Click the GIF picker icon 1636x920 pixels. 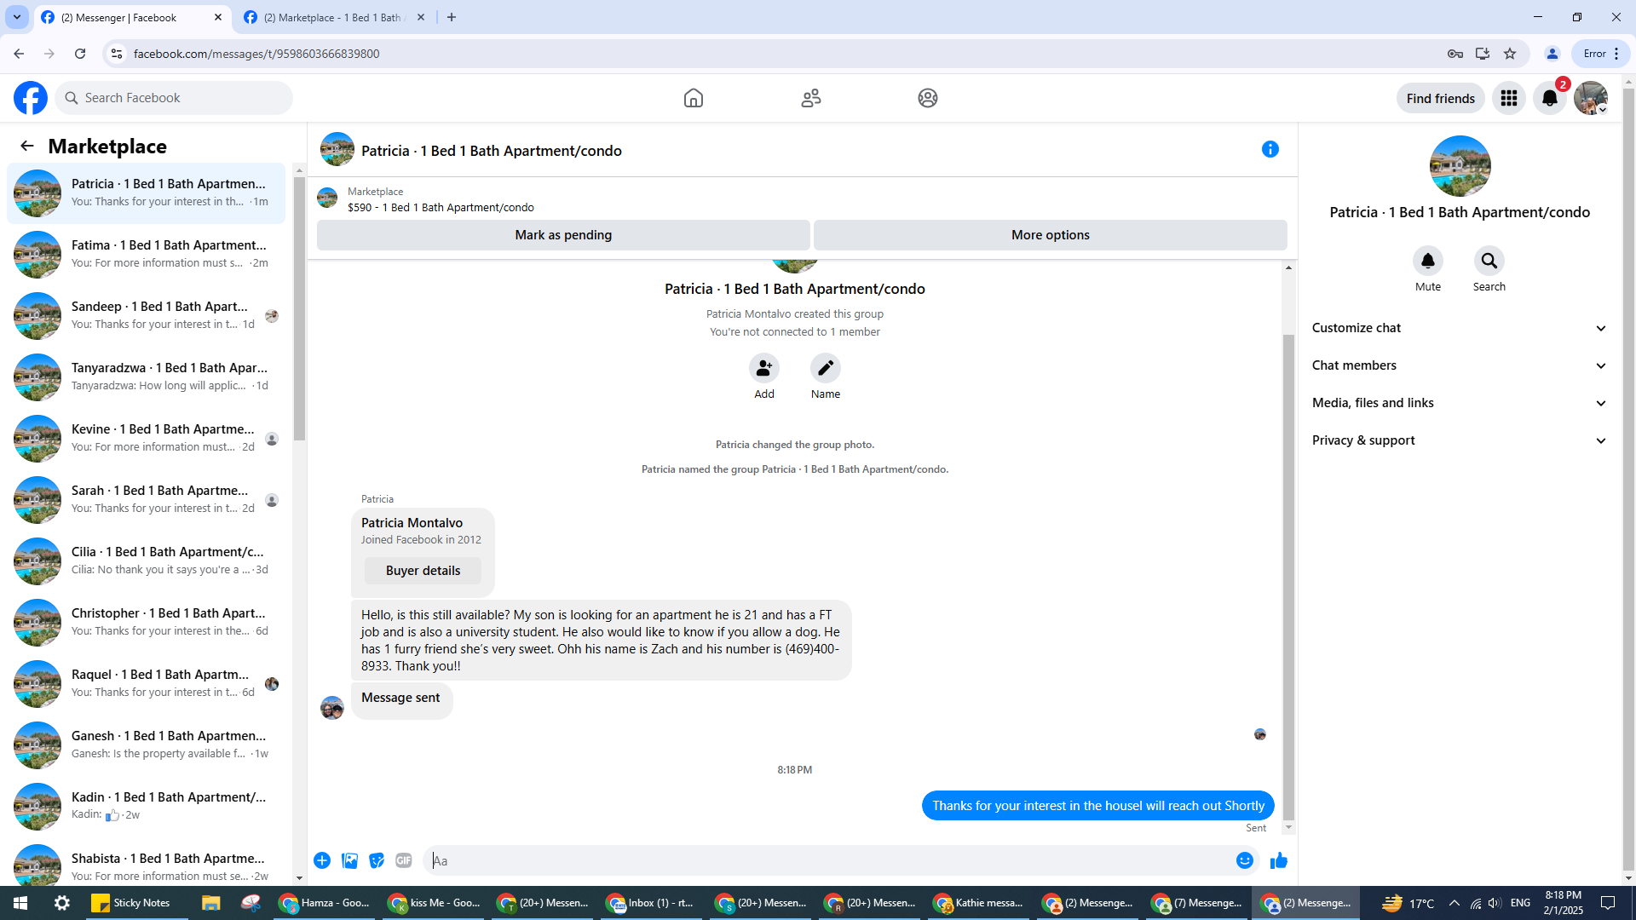404,860
